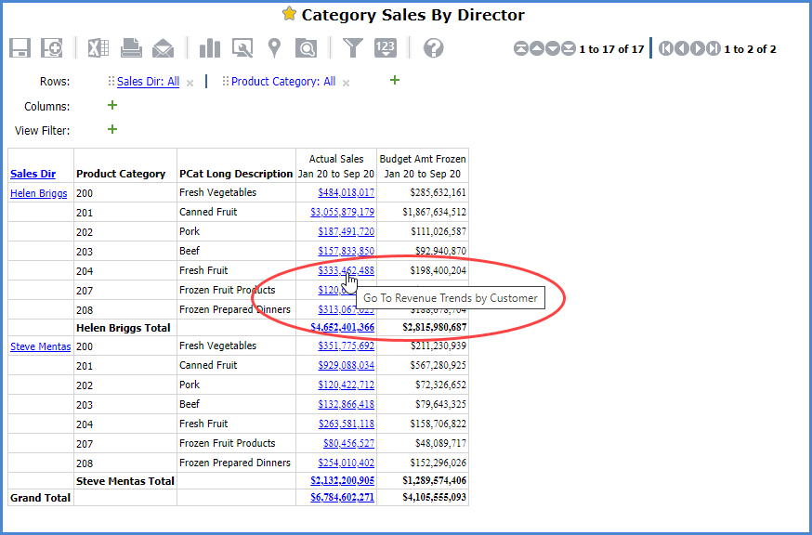Viewport: 812px width, 535px height.
Task: Open the Product Category: All selector
Action: click(282, 82)
